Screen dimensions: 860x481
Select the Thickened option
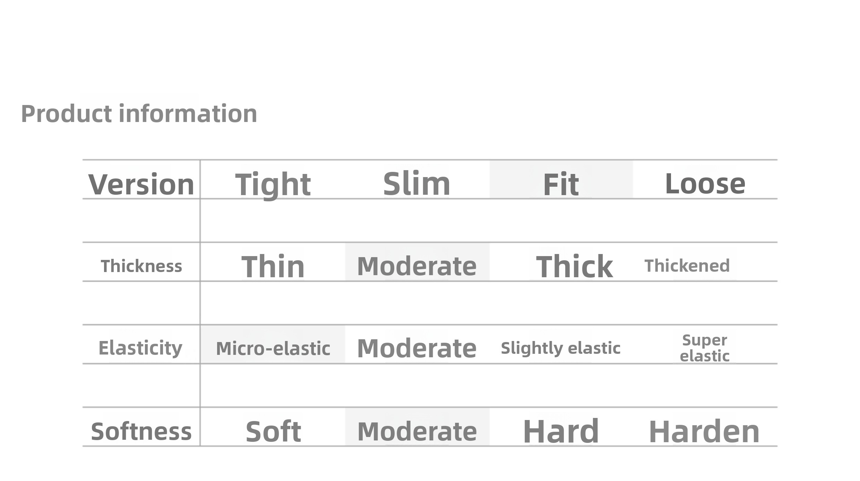[x=687, y=266]
